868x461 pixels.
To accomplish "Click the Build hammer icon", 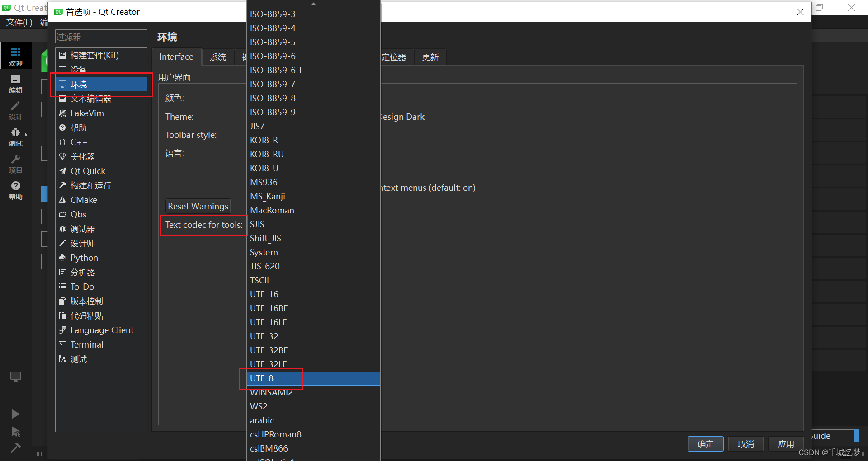I will (15, 448).
